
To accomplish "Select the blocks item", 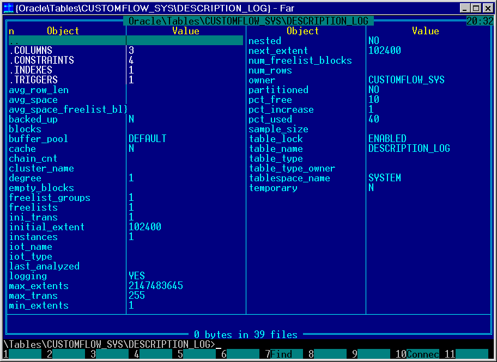I will [25, 129].
